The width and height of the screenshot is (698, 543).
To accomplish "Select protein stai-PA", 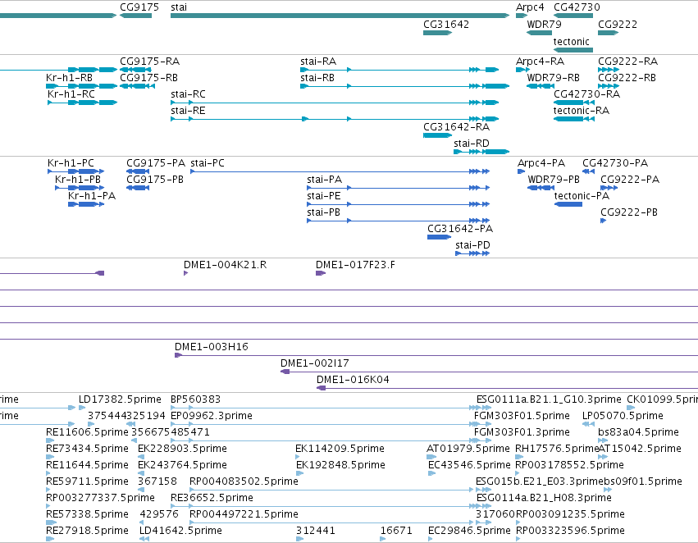I will tap(399, 188).
